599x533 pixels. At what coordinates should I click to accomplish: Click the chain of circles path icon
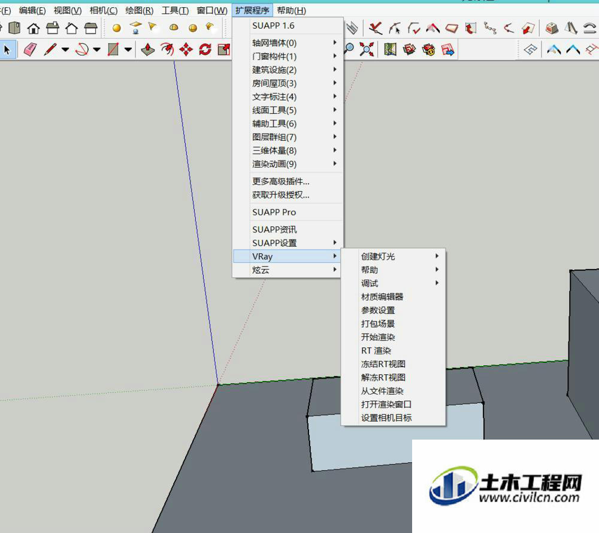tap(490, 28)
